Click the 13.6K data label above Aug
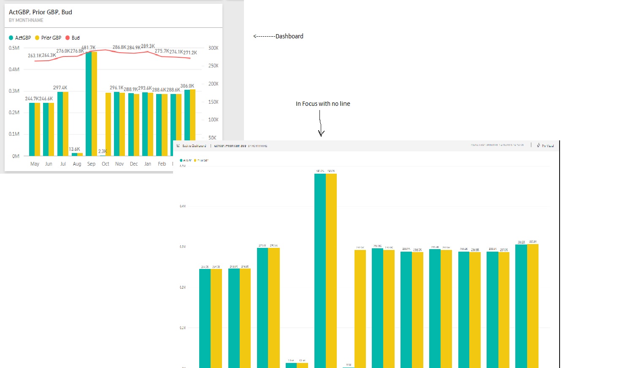The width and height of the screenshot is (617, 368). coord(75,149)
